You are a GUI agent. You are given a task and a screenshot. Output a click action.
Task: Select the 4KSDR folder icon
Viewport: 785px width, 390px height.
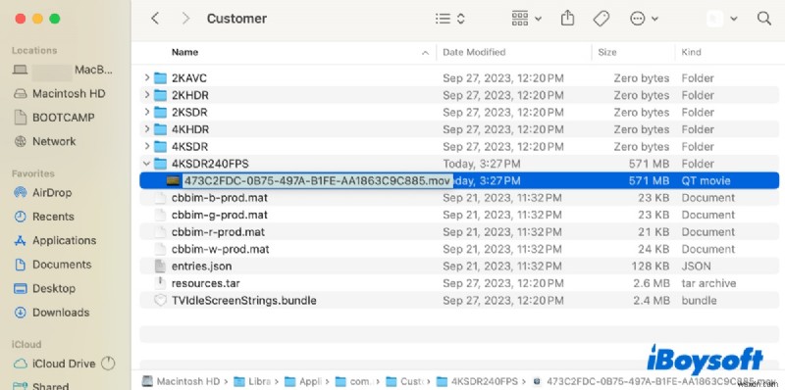point(160,147)
